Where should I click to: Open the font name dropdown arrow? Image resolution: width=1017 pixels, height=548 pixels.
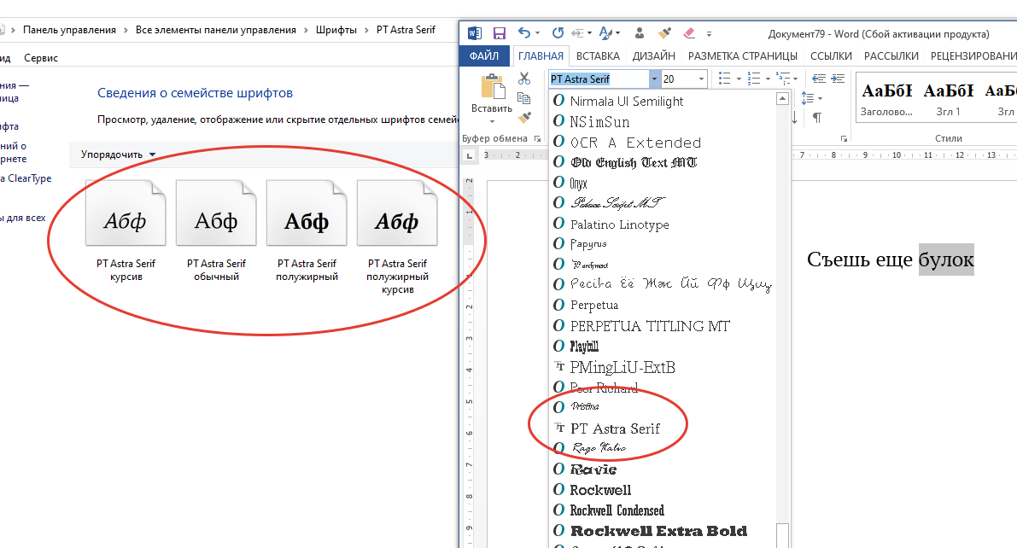coord(654,79)
